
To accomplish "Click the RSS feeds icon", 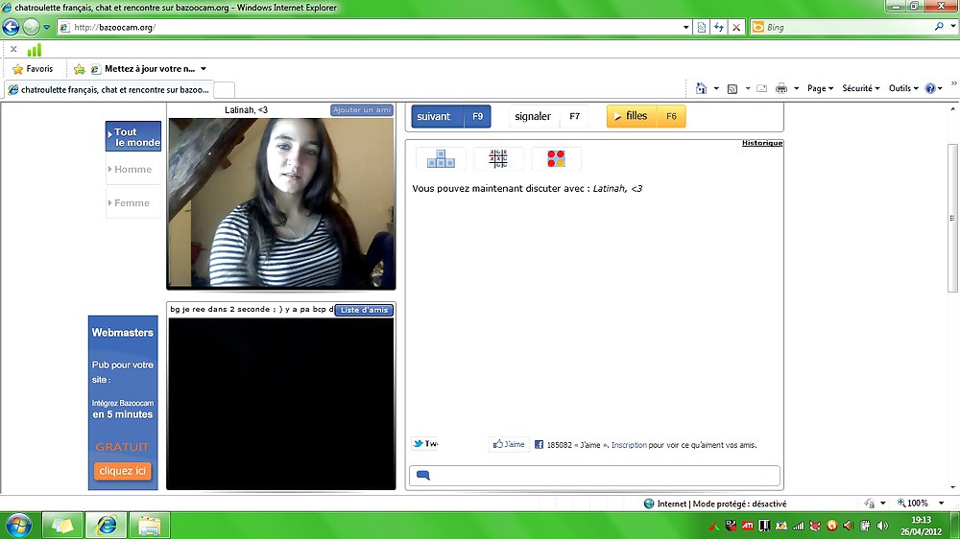I will coord(732,88).
